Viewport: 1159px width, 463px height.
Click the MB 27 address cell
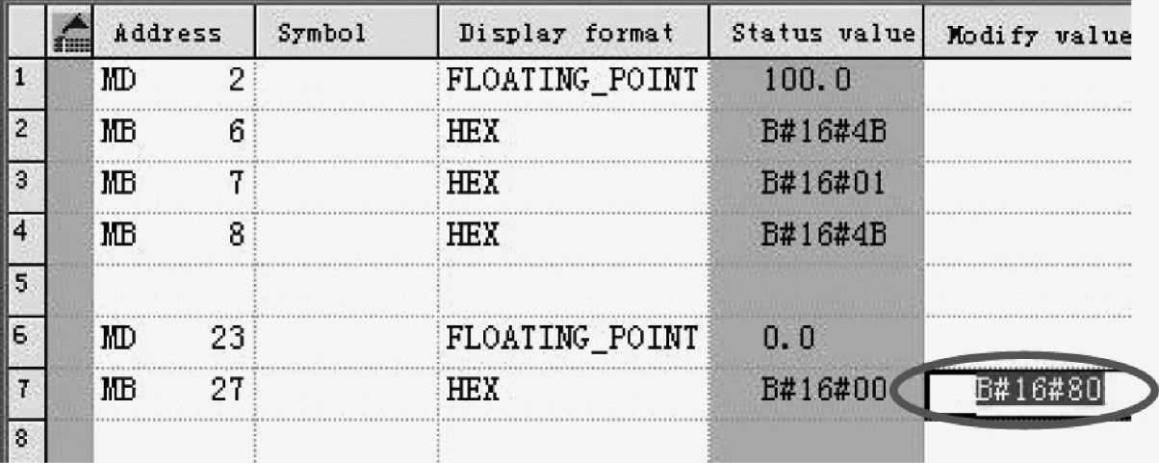(x=173, y=391)
